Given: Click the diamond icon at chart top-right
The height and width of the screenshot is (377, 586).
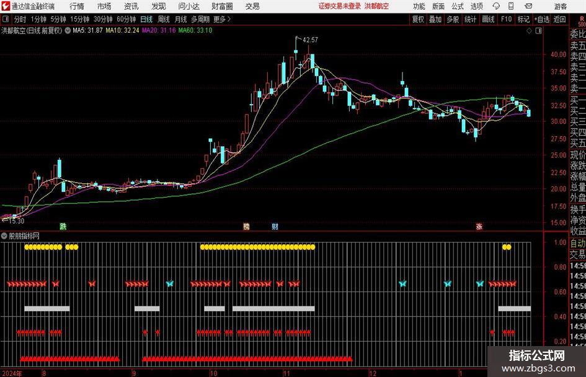Looking at the screenshot, I should click(529, 30).
